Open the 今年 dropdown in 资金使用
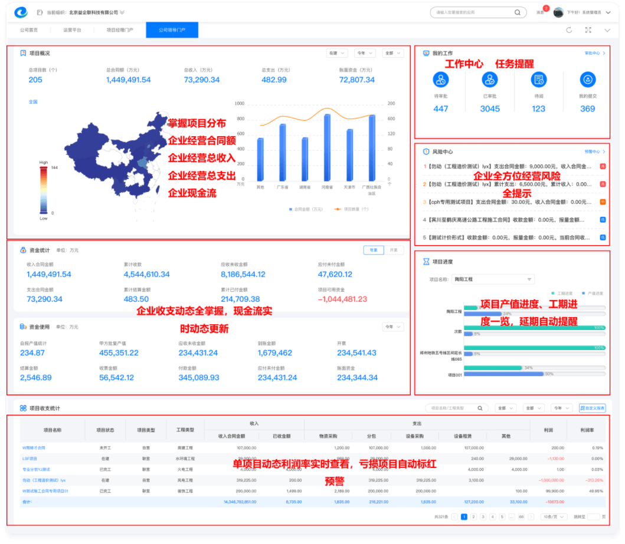 pyautogui.click(x=392, y=327)
